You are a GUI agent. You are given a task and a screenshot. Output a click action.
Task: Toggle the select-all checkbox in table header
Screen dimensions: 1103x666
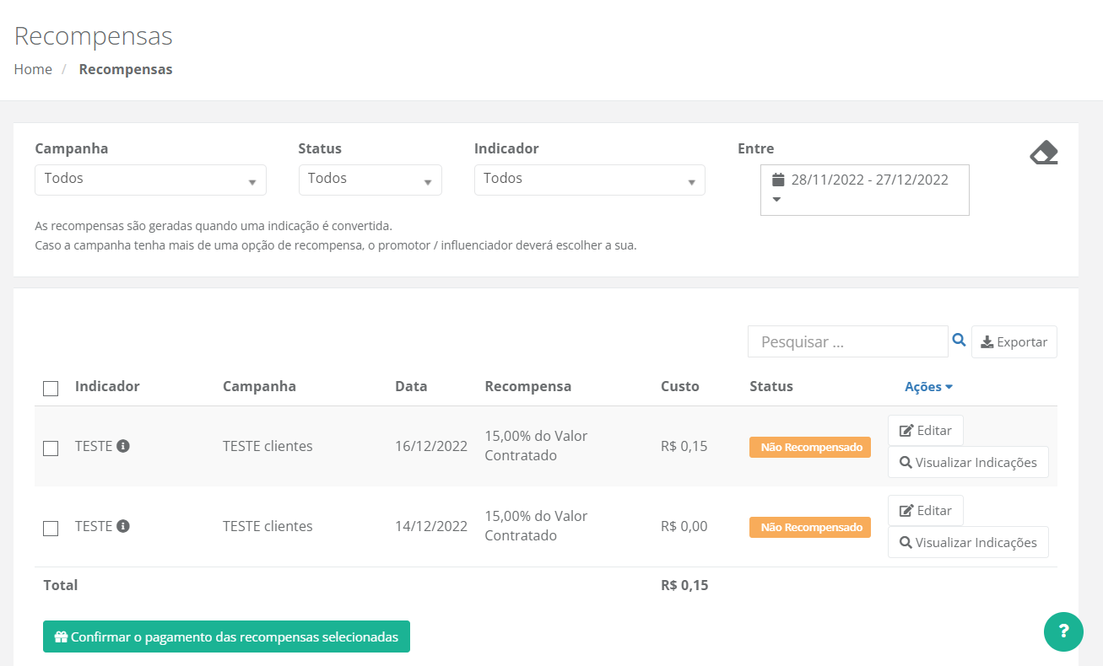tap(51, 389)
